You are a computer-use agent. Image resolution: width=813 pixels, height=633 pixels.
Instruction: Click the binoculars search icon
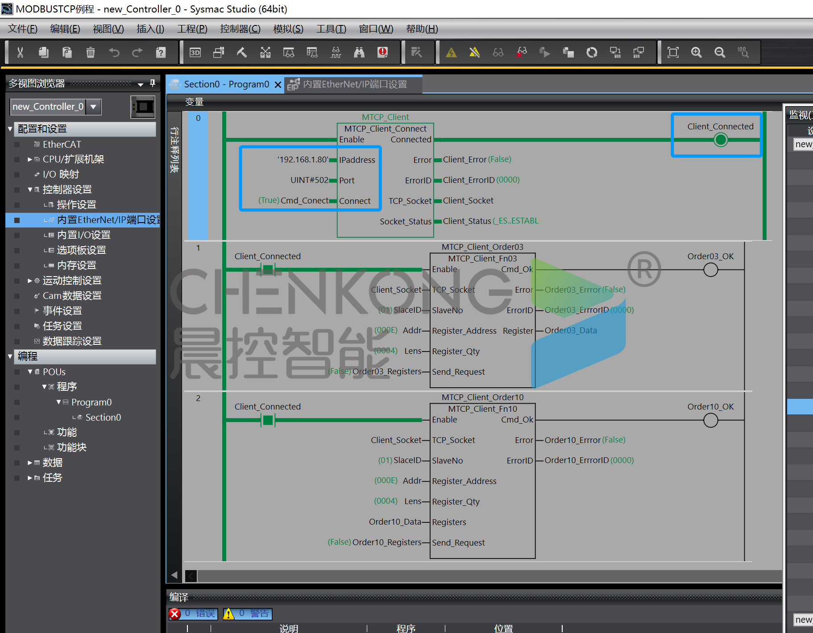[x=359, y=53]
